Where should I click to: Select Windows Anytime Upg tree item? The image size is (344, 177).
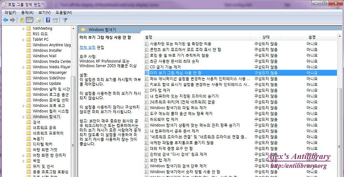click(x=52, y=45)
